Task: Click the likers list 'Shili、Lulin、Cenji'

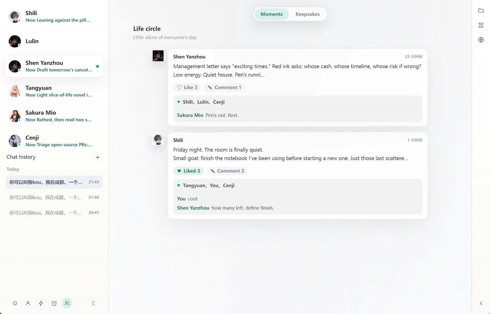Action: tap(204, 102)
